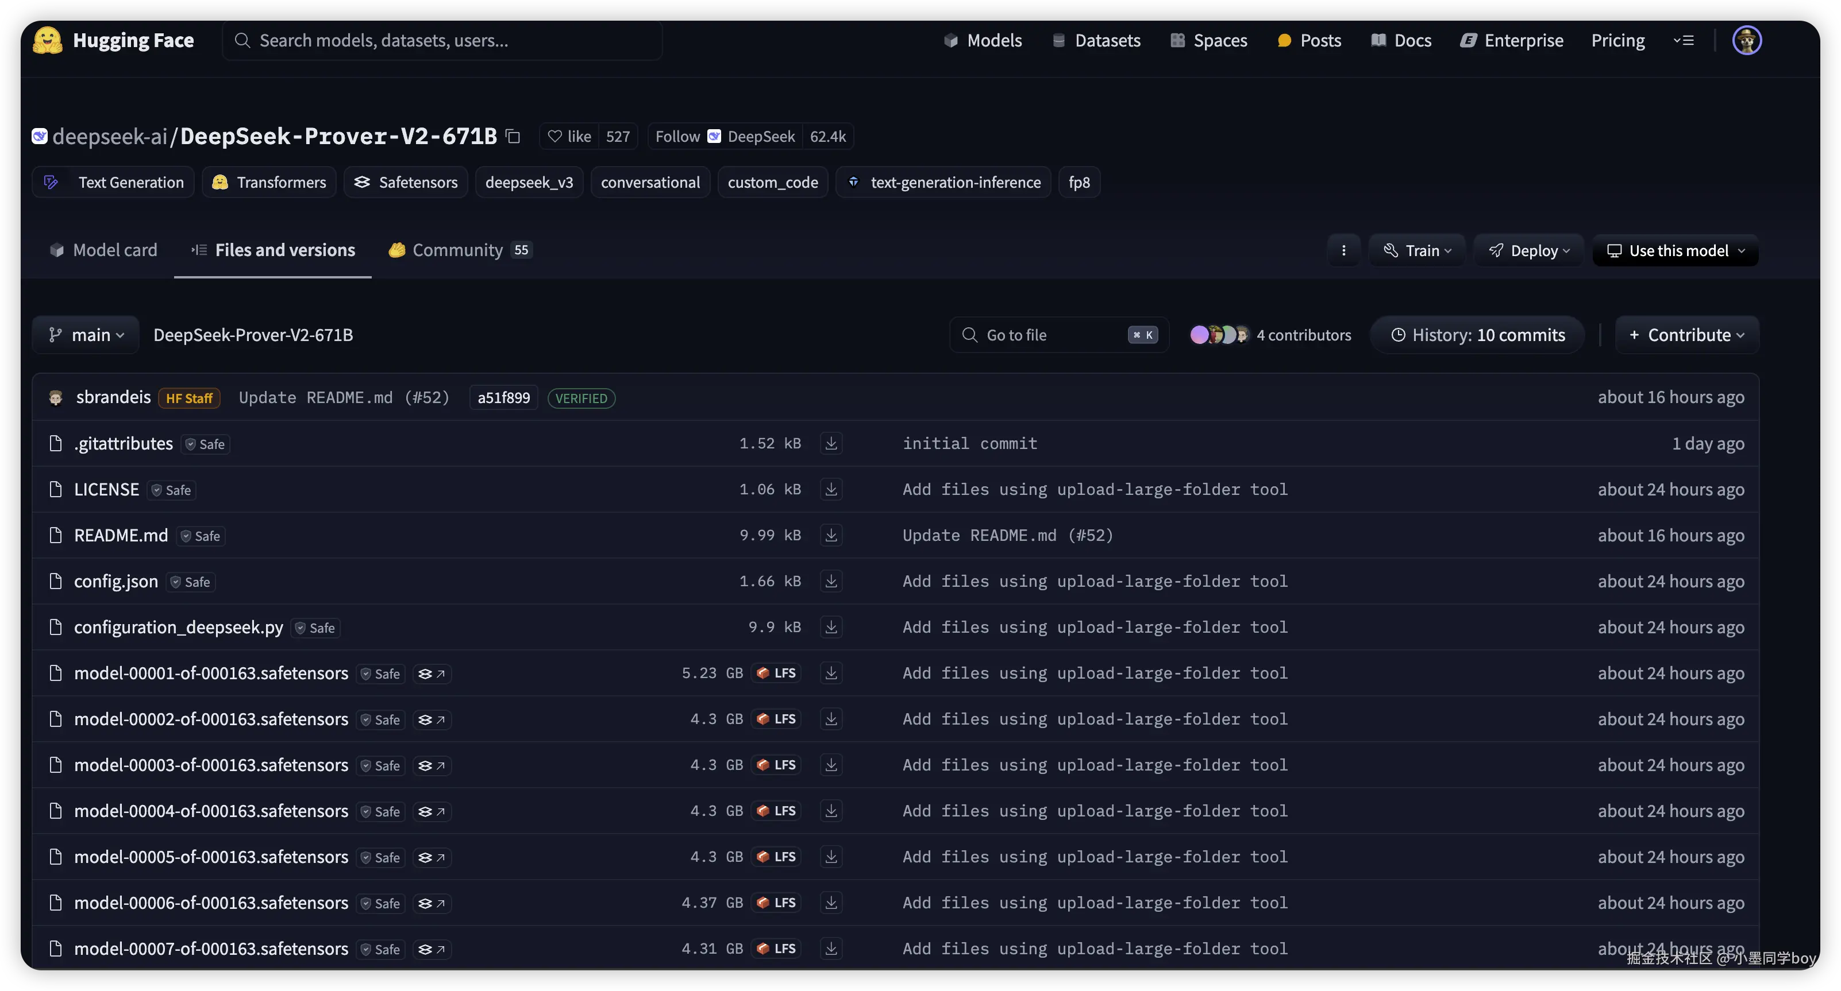
Task: View History of 10 commits
Action: tap(1477, 335)
